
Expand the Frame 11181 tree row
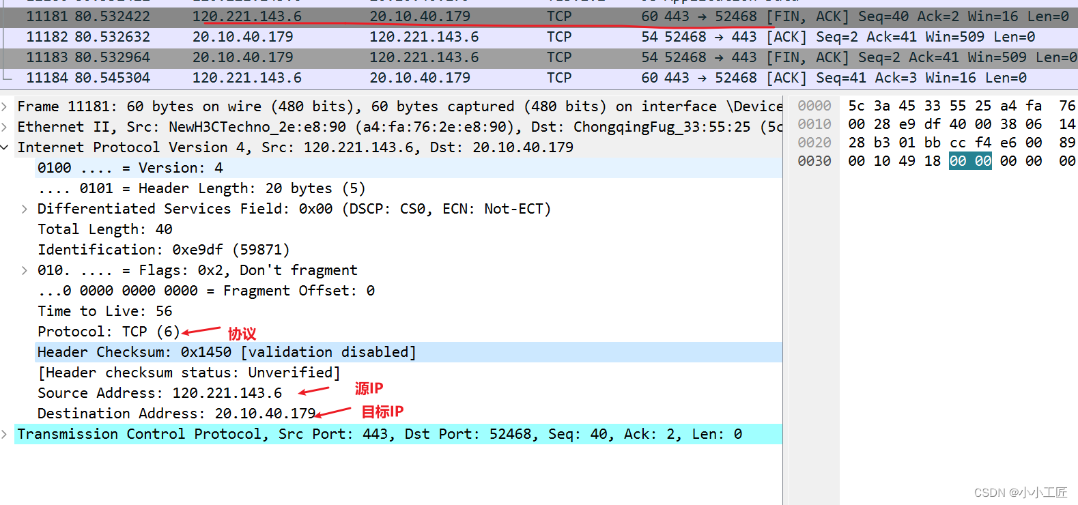coord(5,106)
